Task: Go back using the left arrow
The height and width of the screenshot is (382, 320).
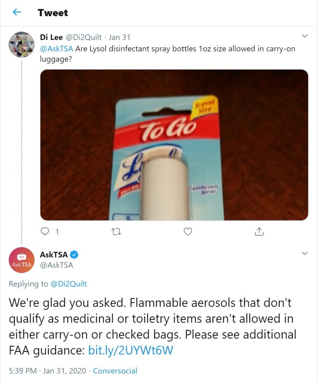Action: [16, 12]
